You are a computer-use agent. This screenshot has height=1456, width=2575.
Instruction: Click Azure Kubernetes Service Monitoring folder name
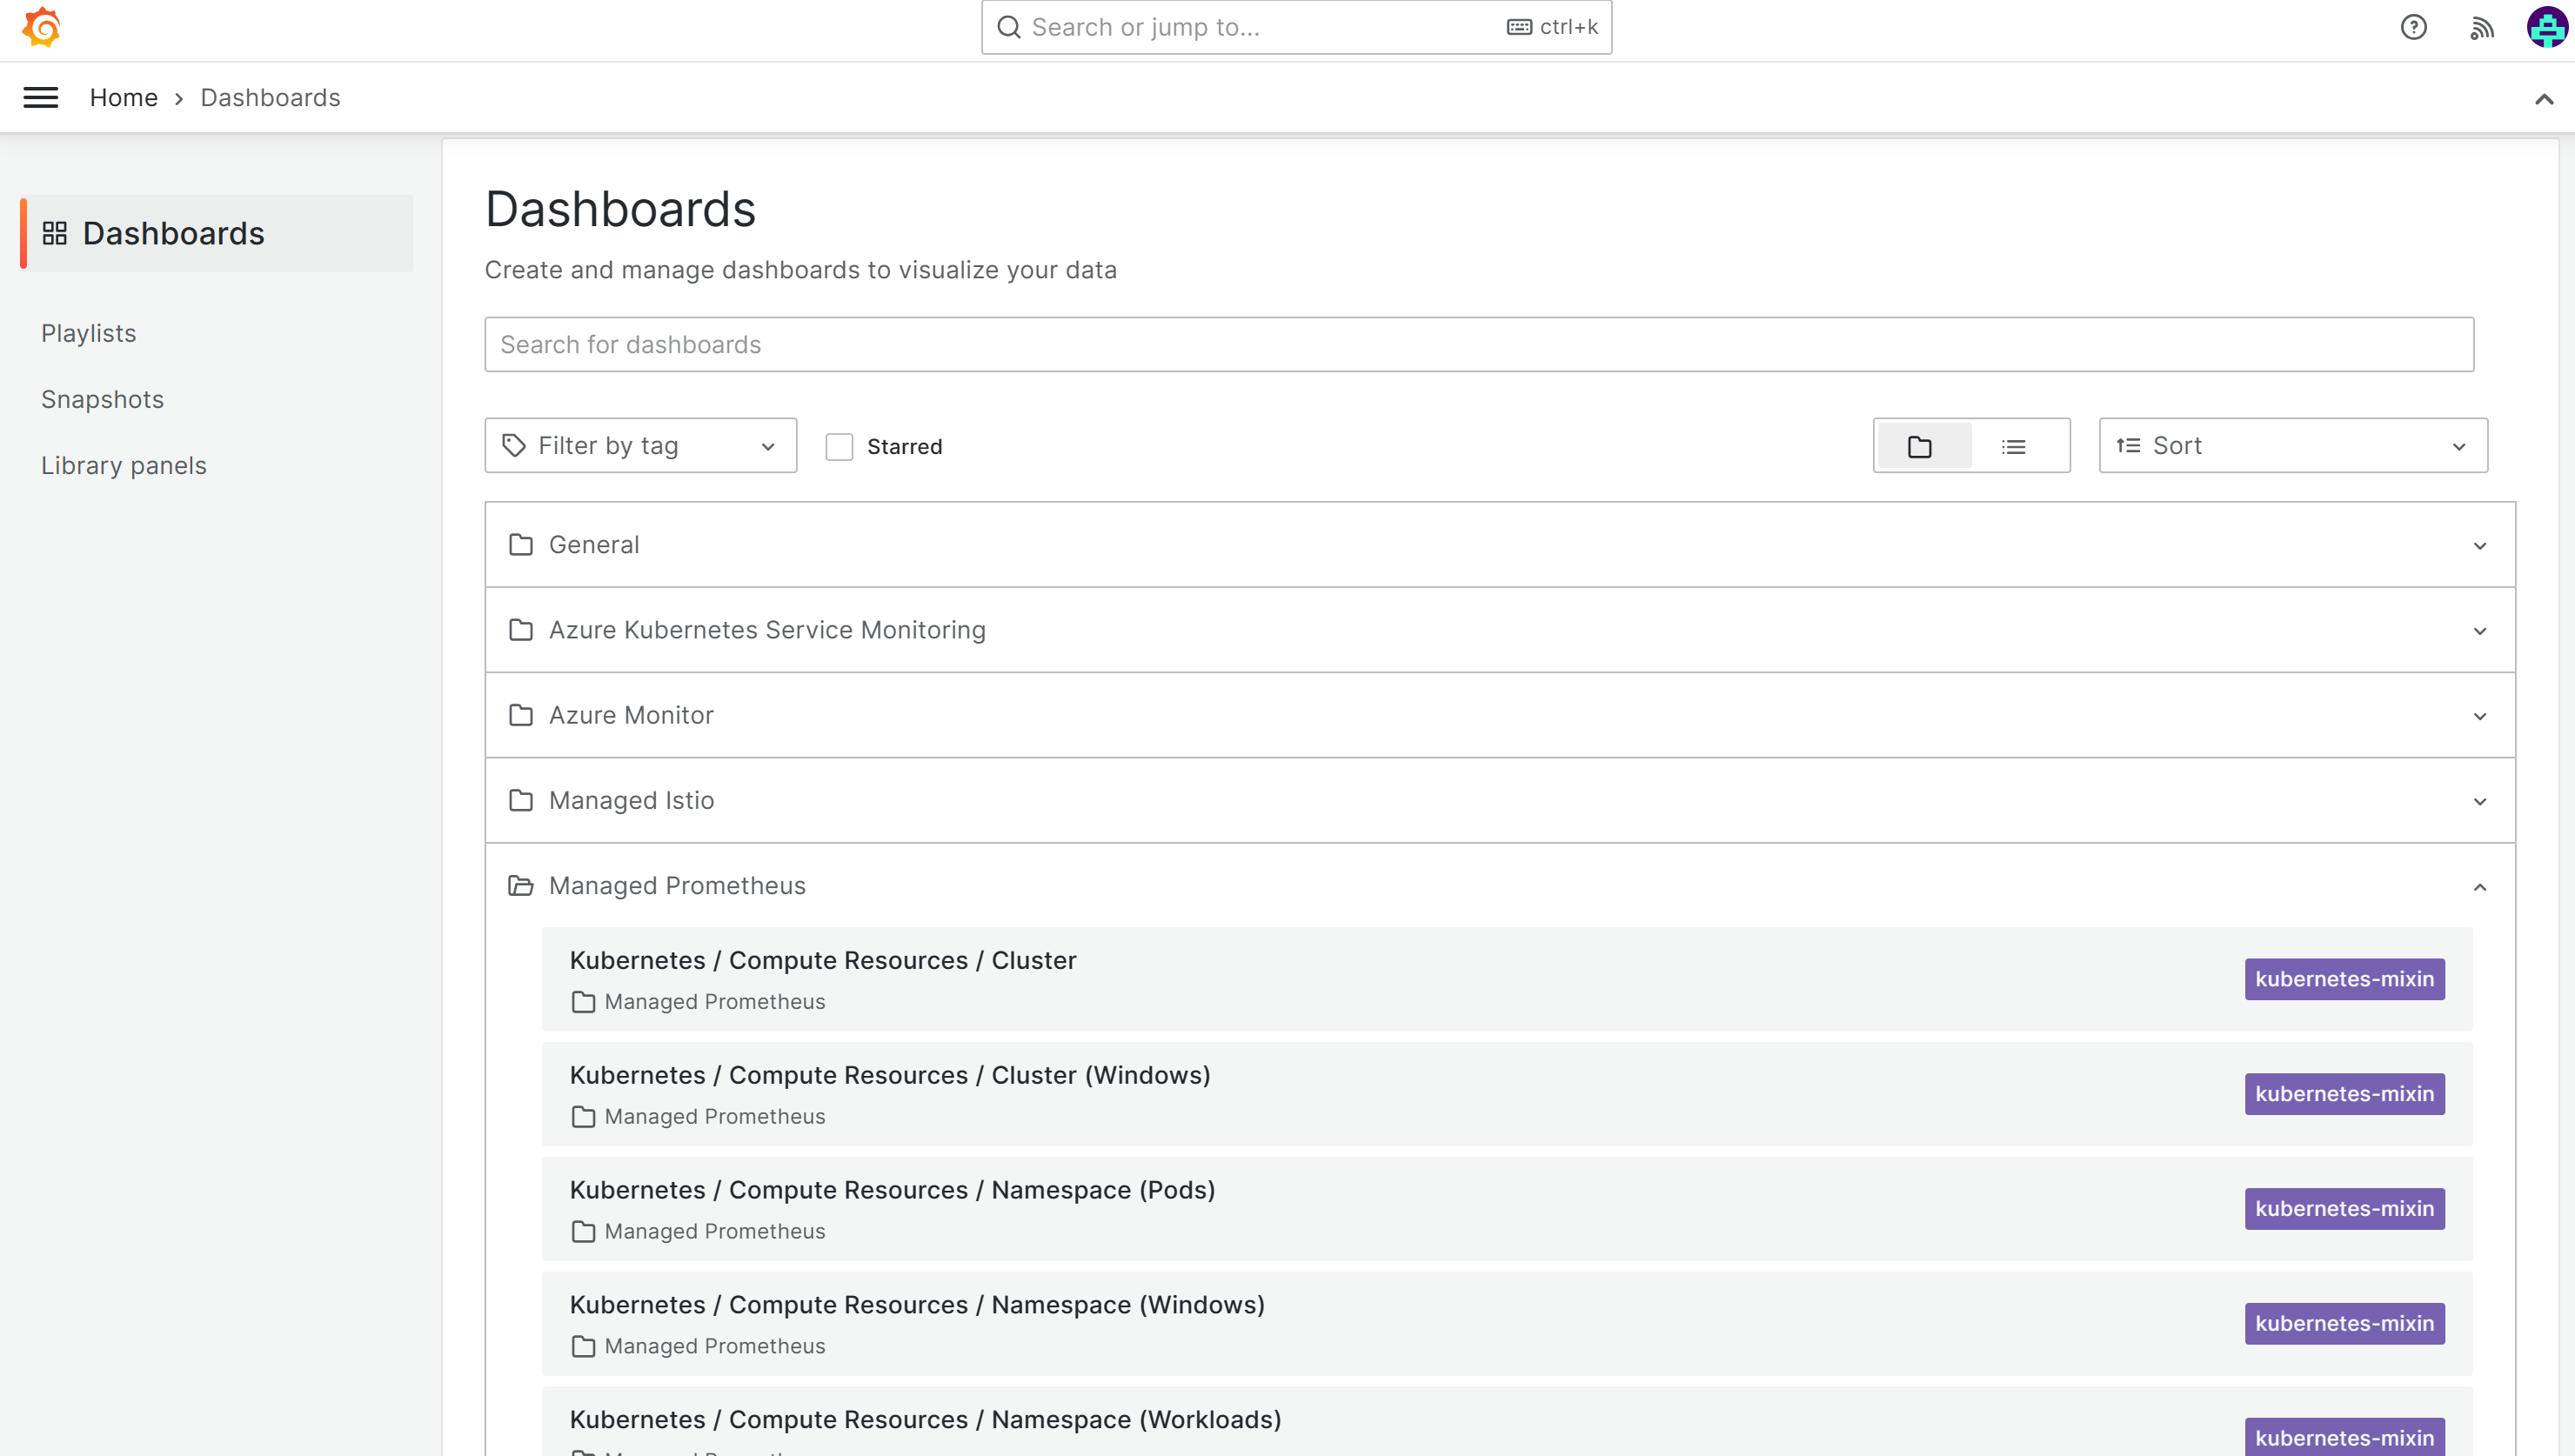[x=767, y=630]
